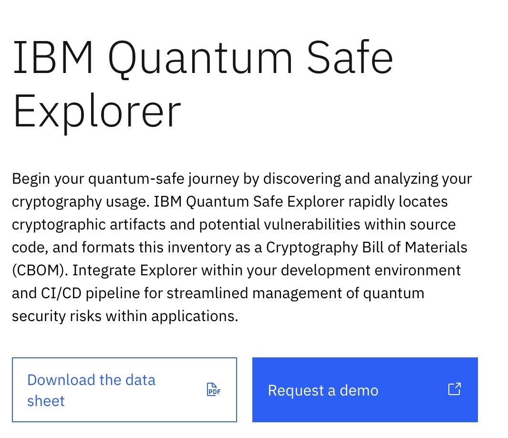Click the product description paragraph text
Viewport: 508px width, 438px height.
(x=242, y=247)
